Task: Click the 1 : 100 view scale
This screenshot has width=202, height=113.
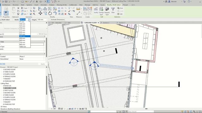Action: pyautogui.click(x=53, y=109)
